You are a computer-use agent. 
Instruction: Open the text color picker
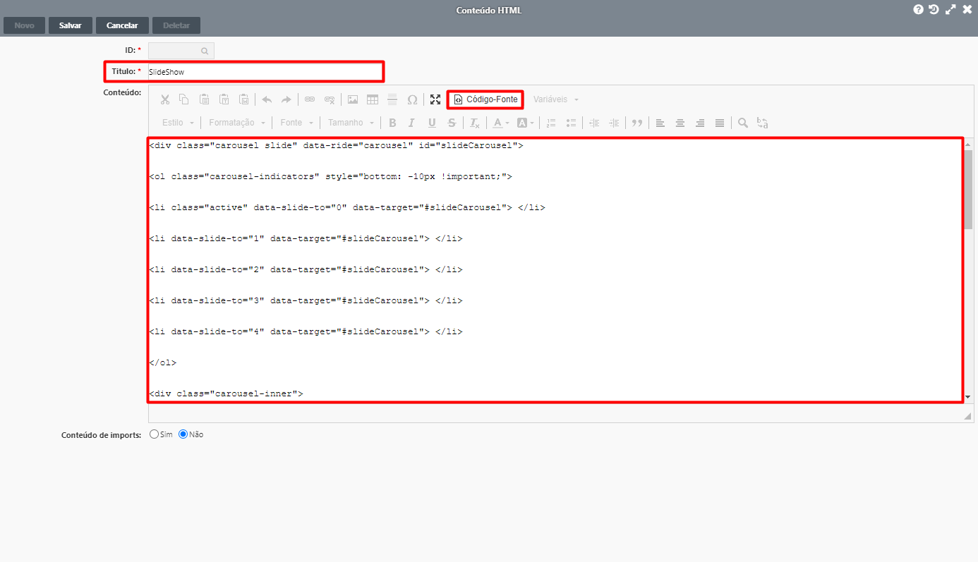501,123
